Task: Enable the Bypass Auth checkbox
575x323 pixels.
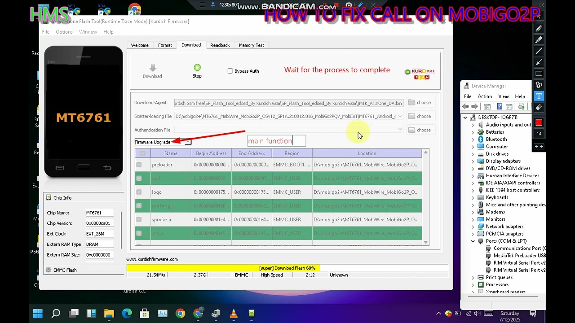Action: pos(230,71)
